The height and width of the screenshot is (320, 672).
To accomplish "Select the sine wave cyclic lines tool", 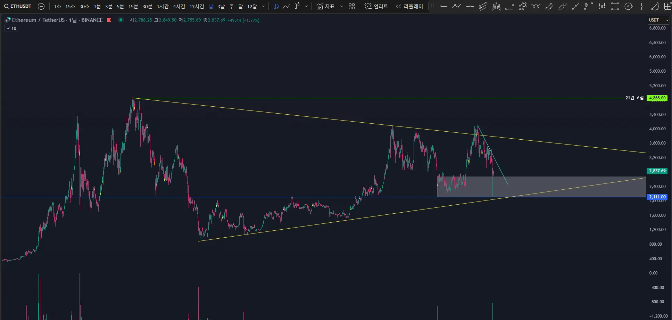I will pos(536,6).
